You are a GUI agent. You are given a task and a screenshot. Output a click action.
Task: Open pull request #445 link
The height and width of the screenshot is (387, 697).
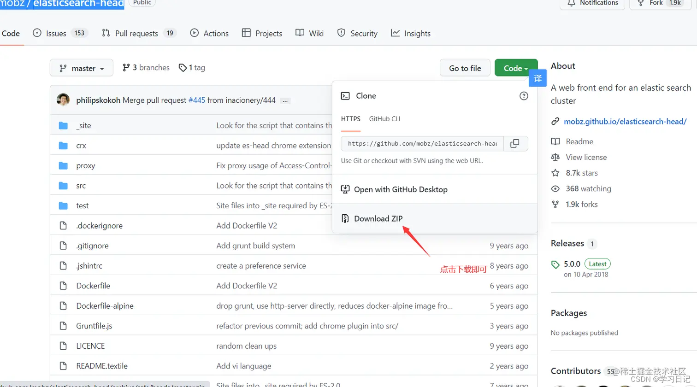click(x=197, y=100)
